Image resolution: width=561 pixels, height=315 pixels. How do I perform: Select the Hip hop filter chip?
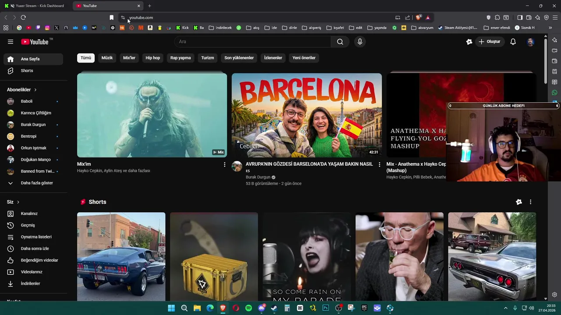coord(153,58)
